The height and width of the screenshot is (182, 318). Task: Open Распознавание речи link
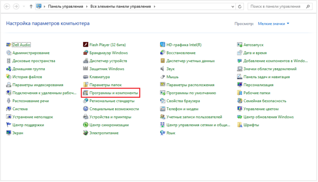pos(30,101)
